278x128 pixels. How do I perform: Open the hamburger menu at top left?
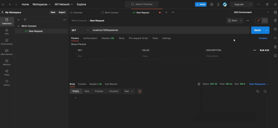coord(3,4)
